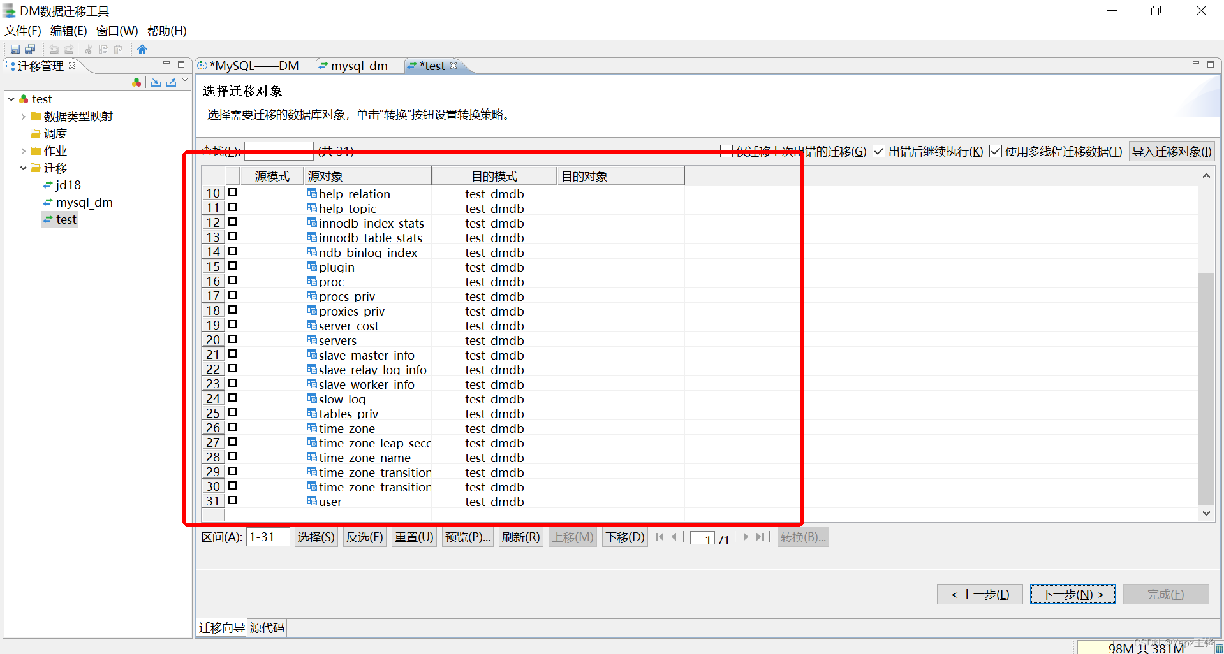Viewport: 1224px width, 654px height.
Task: Check the box for row 16 proc
Action: pos(233,280)
